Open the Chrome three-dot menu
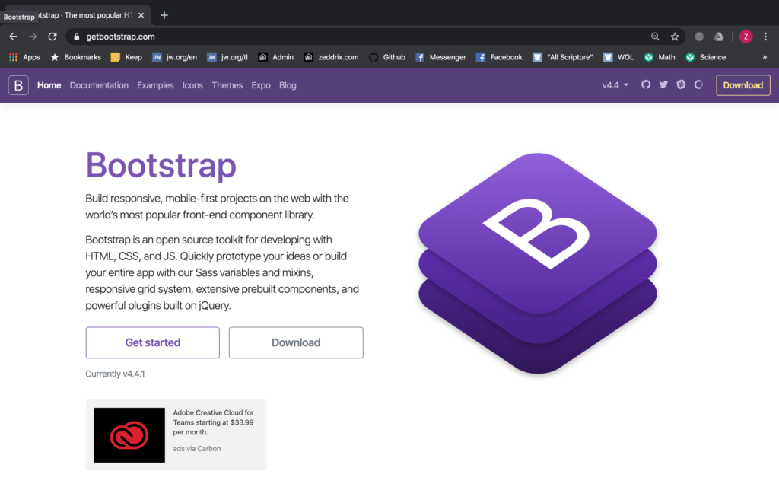The width and height of the screenshot is (779, 487). pyautogui.click(x=765, y=37)
